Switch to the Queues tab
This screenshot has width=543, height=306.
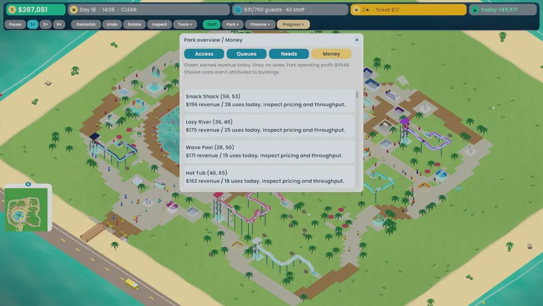coord(247,54)
